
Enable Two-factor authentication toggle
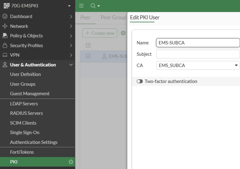140,81
